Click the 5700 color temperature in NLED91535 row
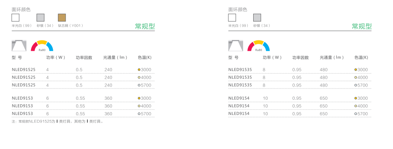 pos(363,85)
